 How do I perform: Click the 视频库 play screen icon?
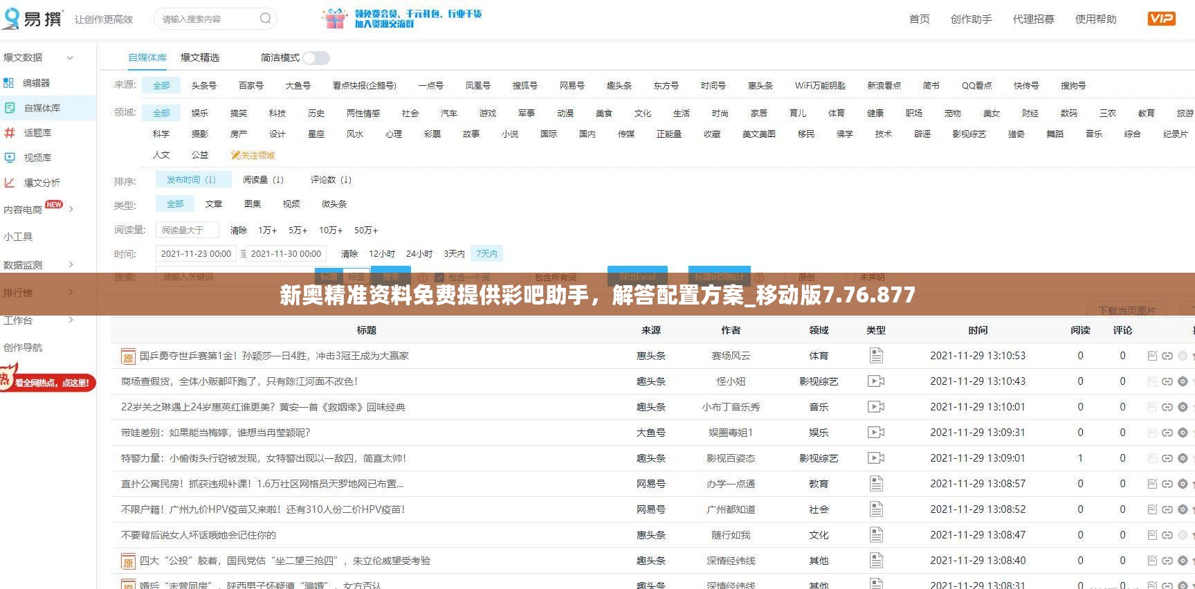click(x=10, y=158)
